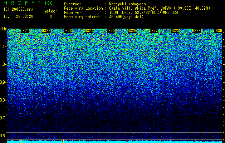Click the 0323 time marker

tap(68, 31)
